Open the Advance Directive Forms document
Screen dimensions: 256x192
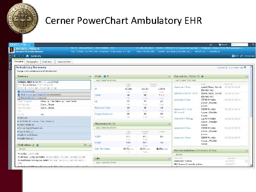coord(186,94)
